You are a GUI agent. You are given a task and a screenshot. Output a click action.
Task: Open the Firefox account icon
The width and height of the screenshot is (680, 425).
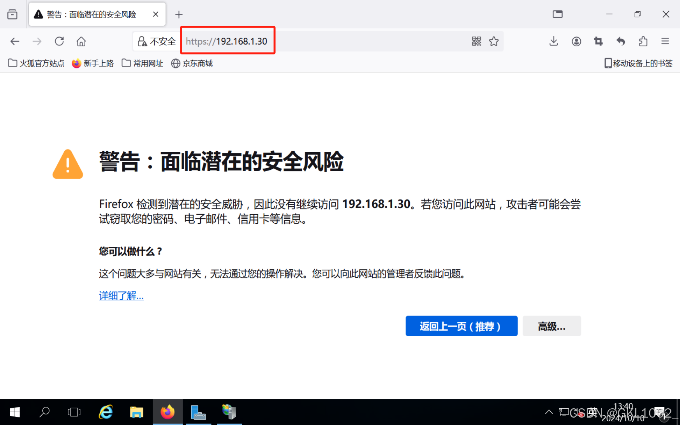576,41
